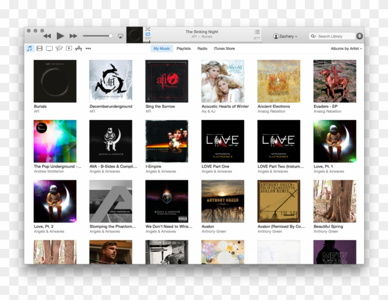Switch to the Playlists tab

click(183, 48)
